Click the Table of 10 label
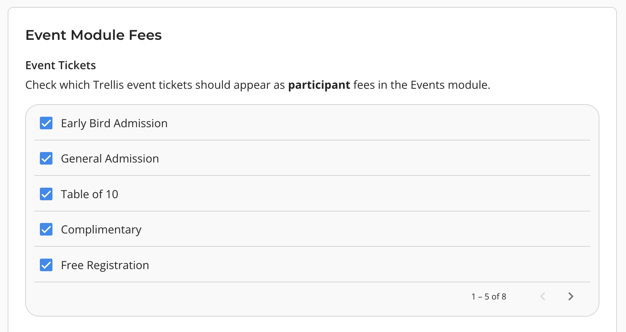Viewport: 626px width, 332px height. (90, 194)
